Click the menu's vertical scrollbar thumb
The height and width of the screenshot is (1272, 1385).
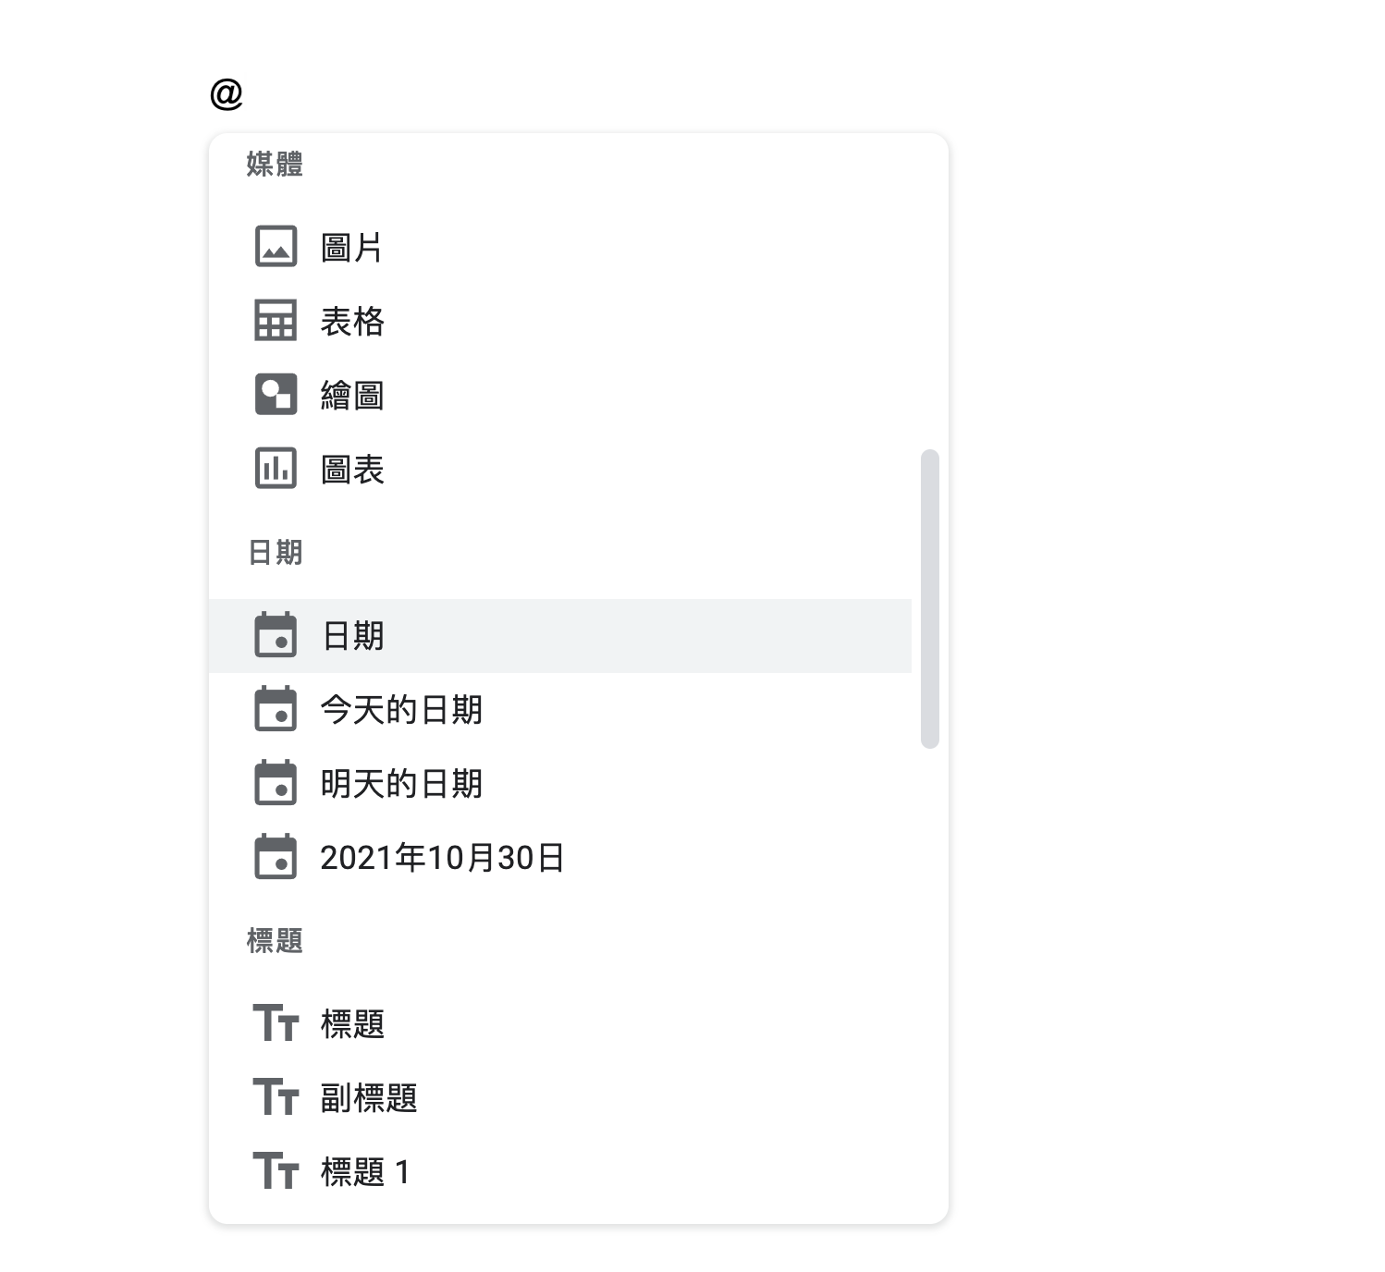click(x=930, y=598)
